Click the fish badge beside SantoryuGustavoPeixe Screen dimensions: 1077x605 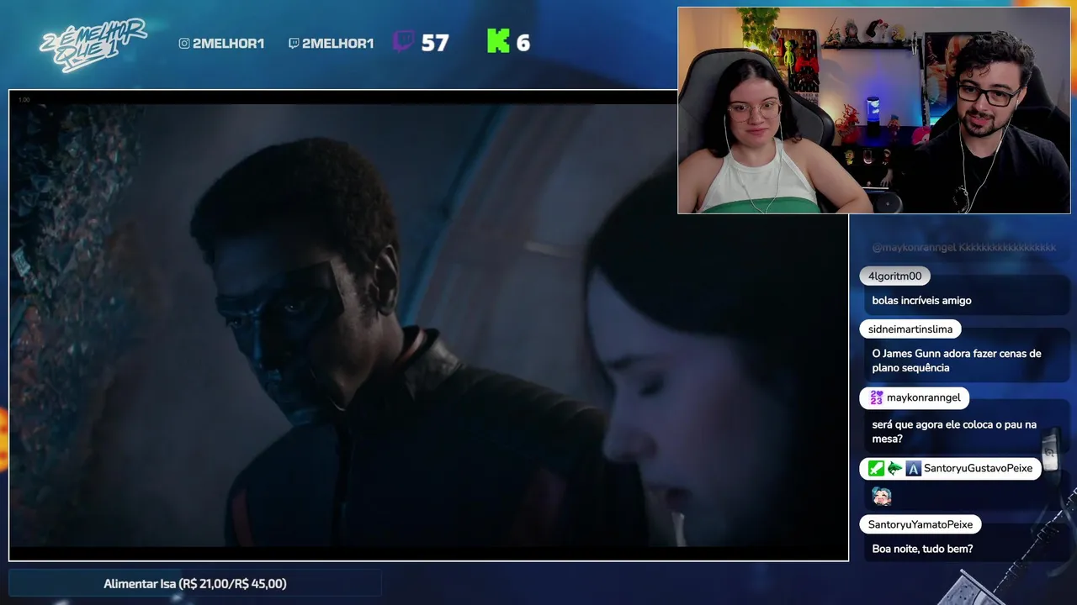[894, 468]
